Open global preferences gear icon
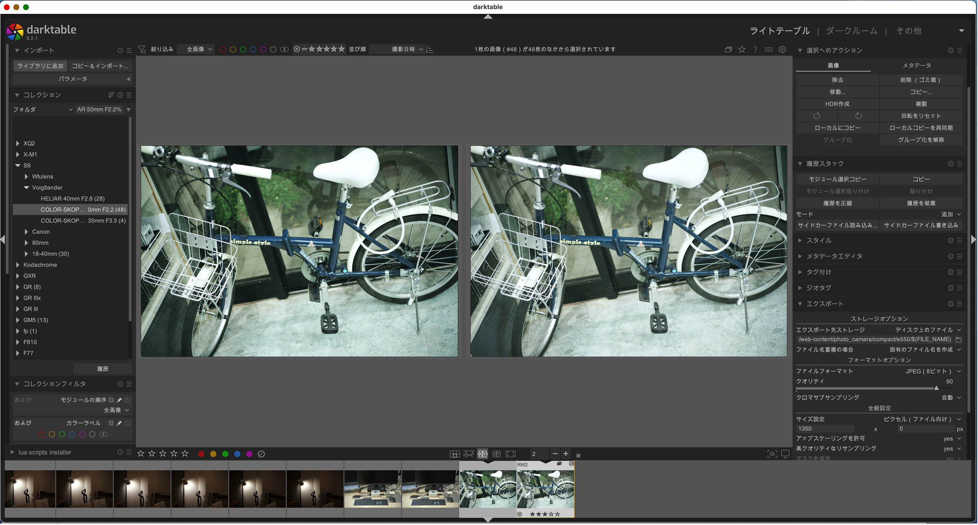Viewport: 978px width, 525px height. click(783, 50)
